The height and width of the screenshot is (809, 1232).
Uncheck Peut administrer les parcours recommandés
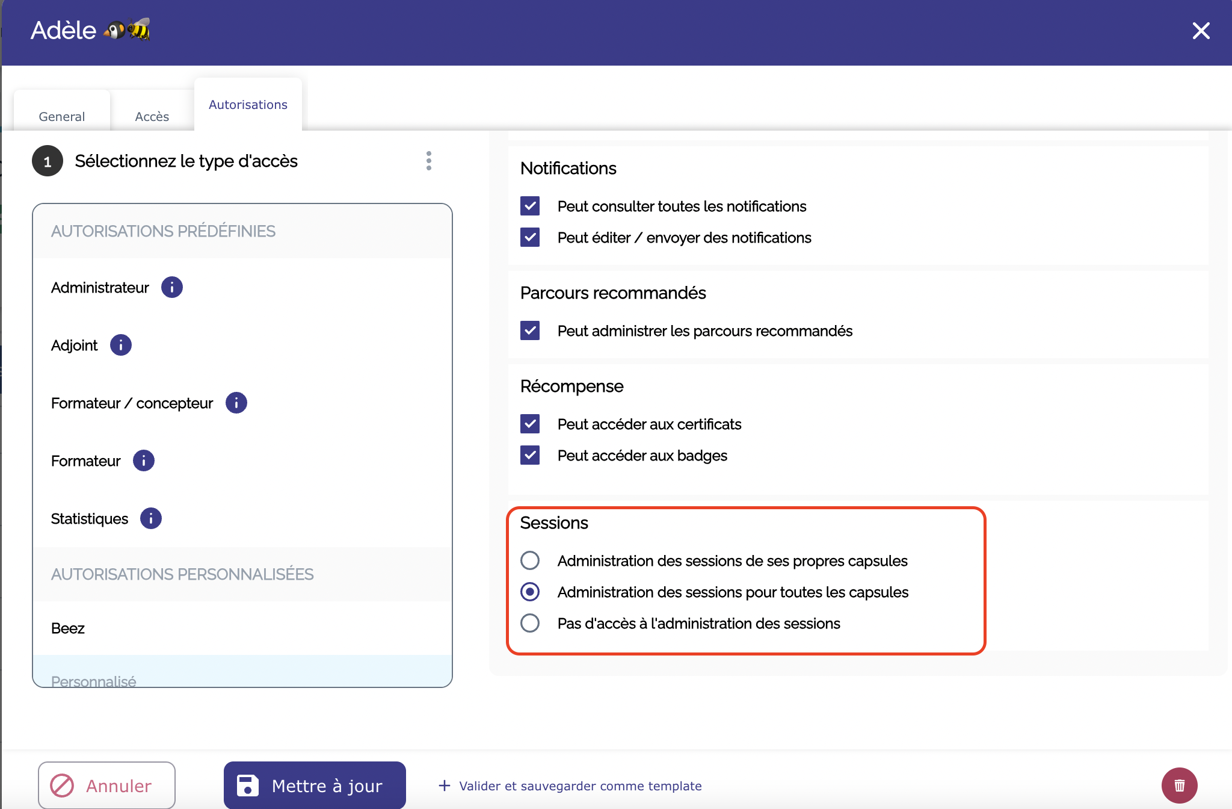(530, 331)
